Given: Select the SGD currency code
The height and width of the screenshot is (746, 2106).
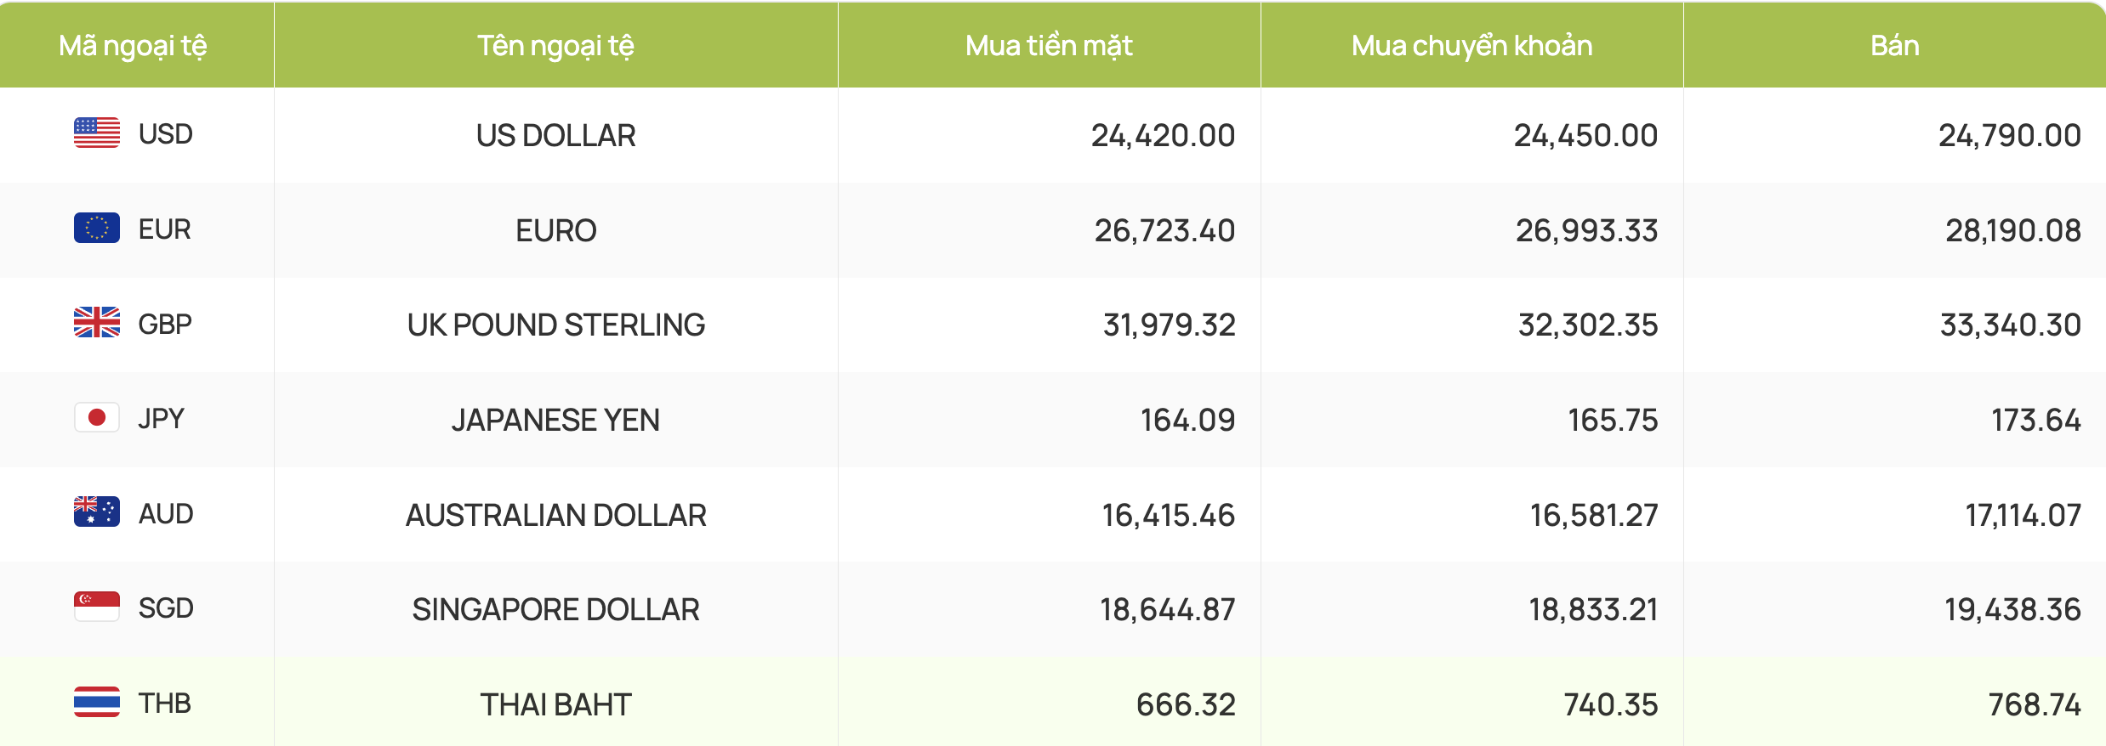Looking at the screenshot, I should click(x=166, y=608).
